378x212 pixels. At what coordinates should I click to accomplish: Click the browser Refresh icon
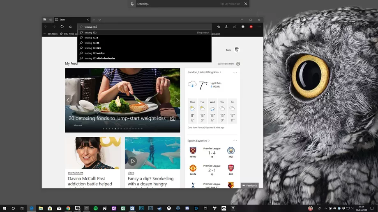click(62, 27)
